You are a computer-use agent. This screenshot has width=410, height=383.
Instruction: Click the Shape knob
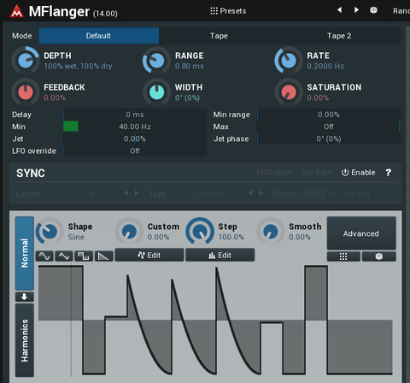pyautogui.click(x=50, y=231)
